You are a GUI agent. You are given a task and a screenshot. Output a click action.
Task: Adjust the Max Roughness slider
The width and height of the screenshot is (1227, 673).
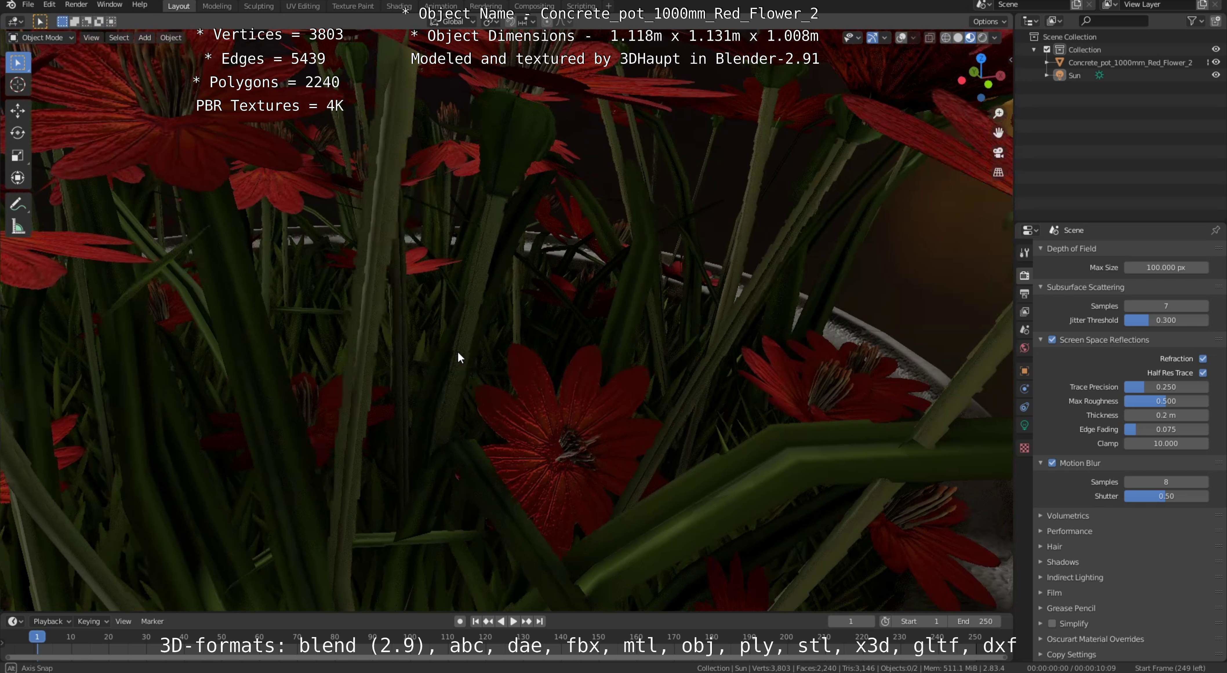click(x=1166, y=401)
